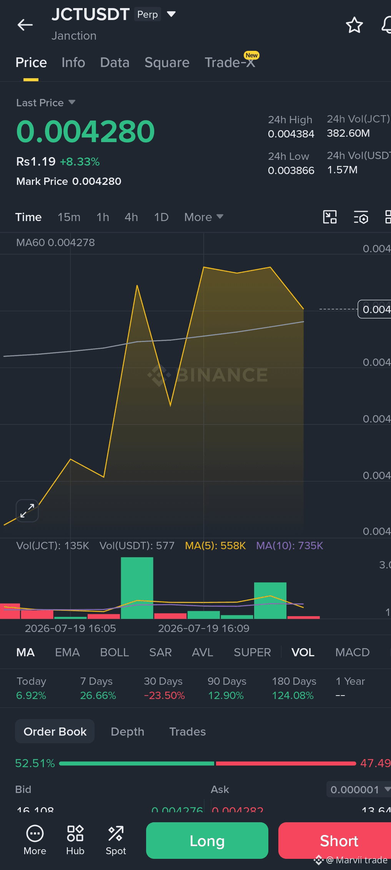This screenshot has width=391, height=870.
Task: Tap the current price marker on chart axis
Action: 375,309
